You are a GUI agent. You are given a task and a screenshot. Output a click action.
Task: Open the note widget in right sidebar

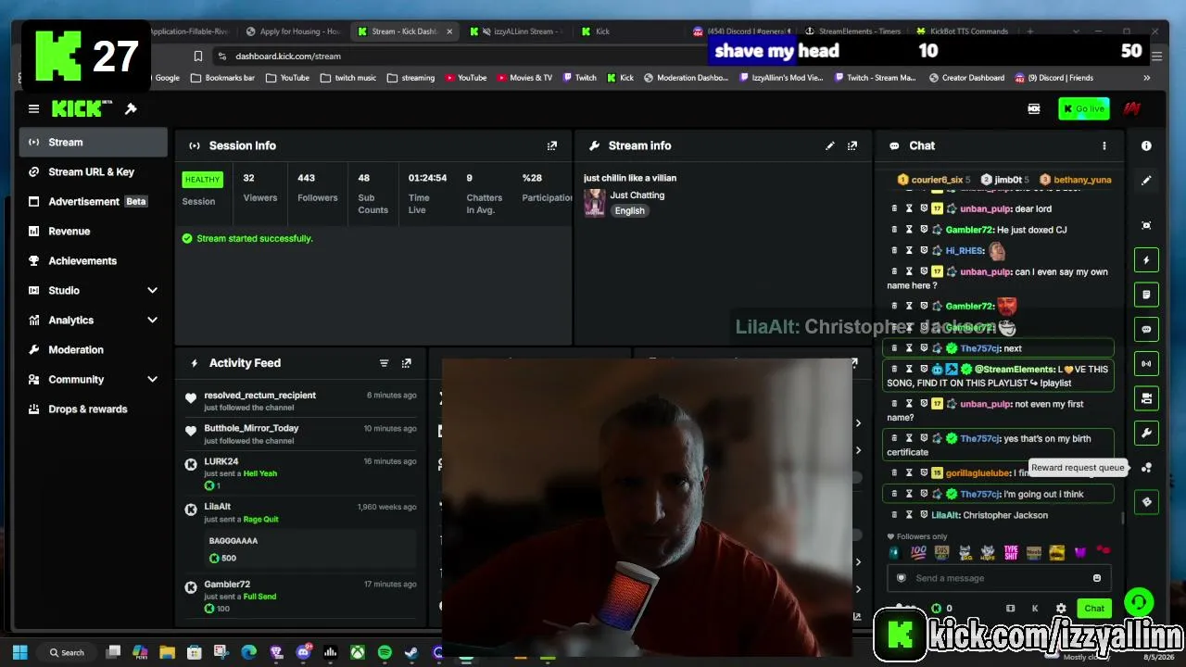tap(1146, 295)
